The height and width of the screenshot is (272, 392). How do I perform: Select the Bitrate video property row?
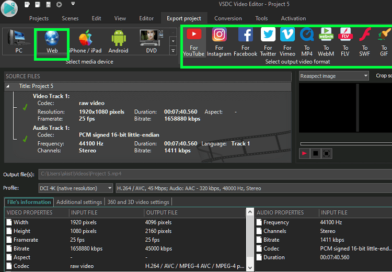125,248
